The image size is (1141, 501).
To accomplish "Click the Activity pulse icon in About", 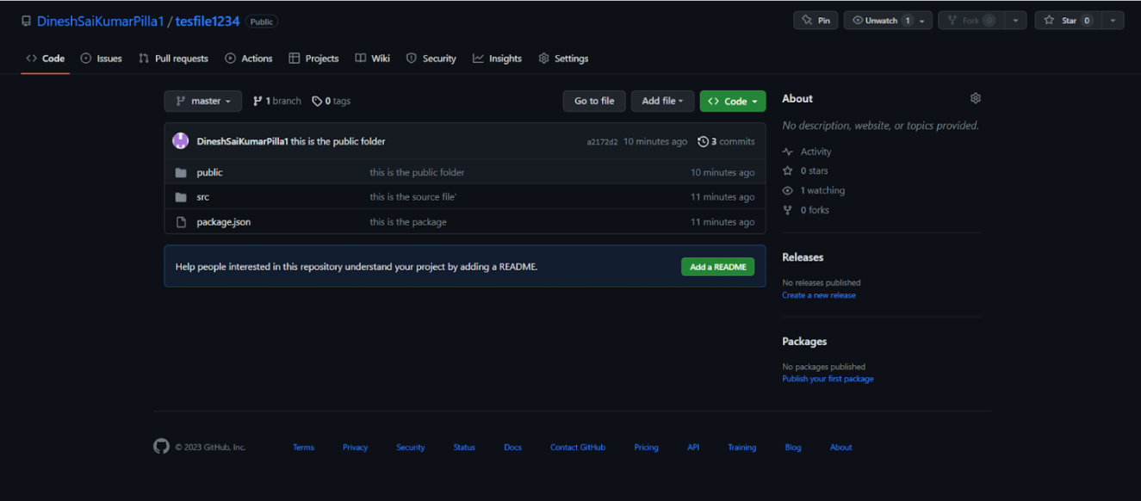I will pyautogui.click(x=787, y=152).
